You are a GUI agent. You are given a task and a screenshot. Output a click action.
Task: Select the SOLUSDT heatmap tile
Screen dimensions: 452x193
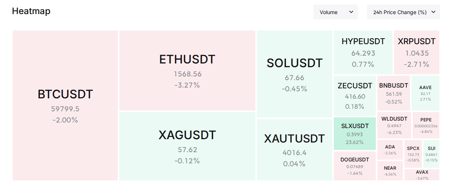[294, 74]
